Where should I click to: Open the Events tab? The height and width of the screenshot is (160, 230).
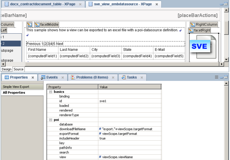pos(52,77)
